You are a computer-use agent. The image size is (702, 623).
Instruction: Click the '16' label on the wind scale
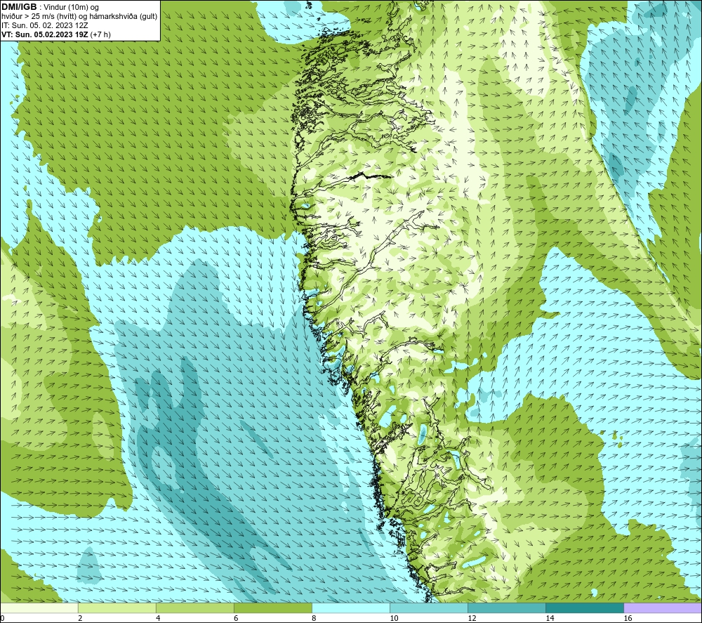pos(628,619)
